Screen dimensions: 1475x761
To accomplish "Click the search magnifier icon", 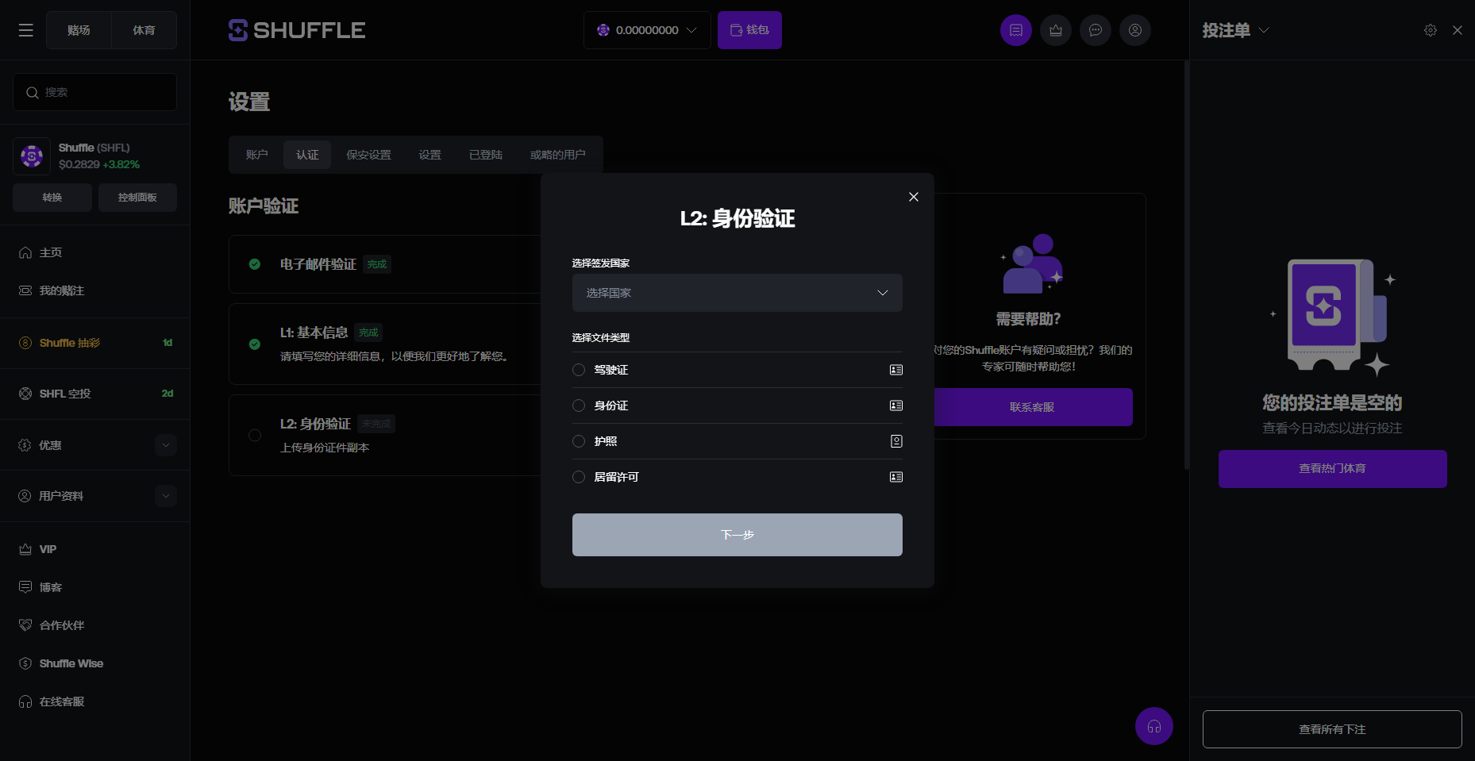I will click(33, 93).
